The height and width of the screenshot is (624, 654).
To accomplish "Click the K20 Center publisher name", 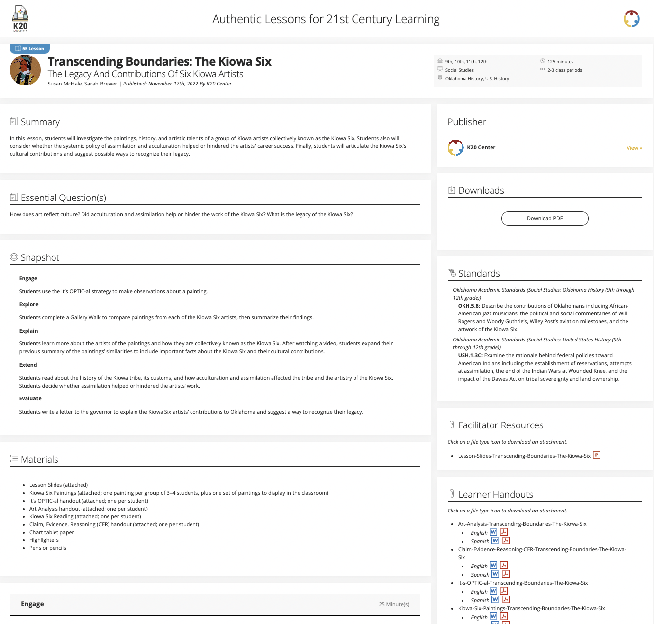I will [481, 147].
